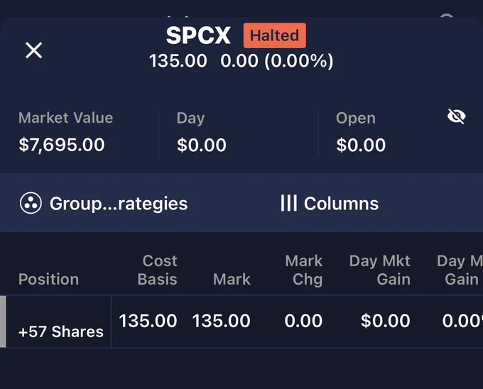Tap the Open $0.00 gain figure
The image size is (483, 389).
[x=361, y=145]
